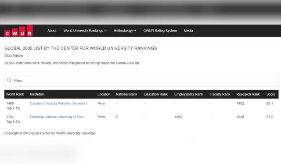
Task: Click the Research Rank column header
Action: click(248, 94)
